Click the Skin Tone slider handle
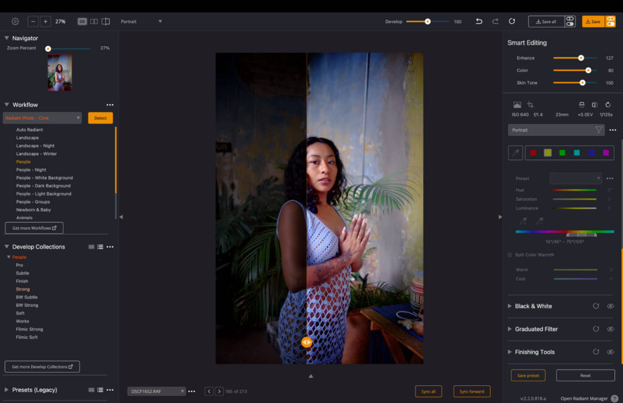This screenshot has height=403, width=623. (x=582, y=83)
